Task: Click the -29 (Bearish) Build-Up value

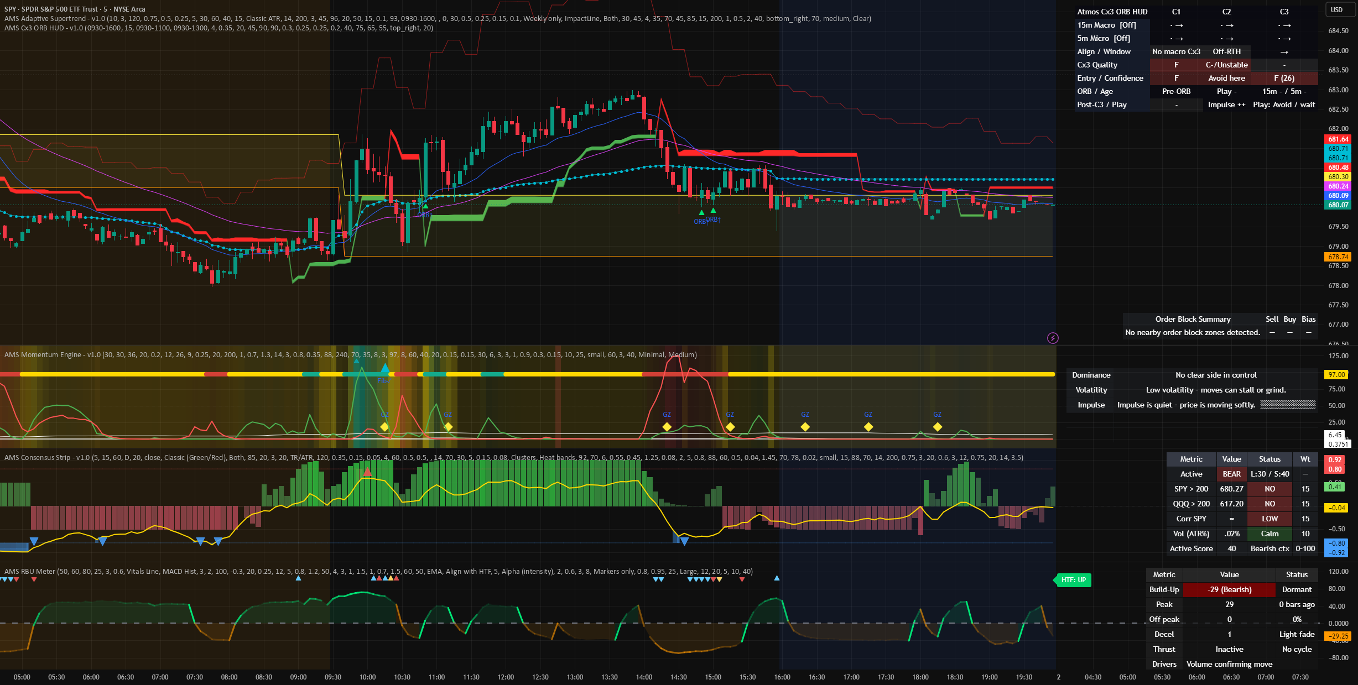Action: point(1229,589)
